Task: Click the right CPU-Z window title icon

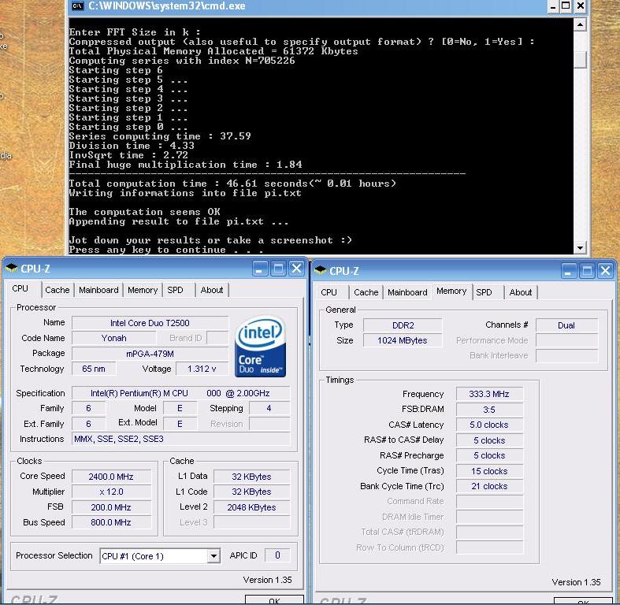Action: click(x=321, y=270)
